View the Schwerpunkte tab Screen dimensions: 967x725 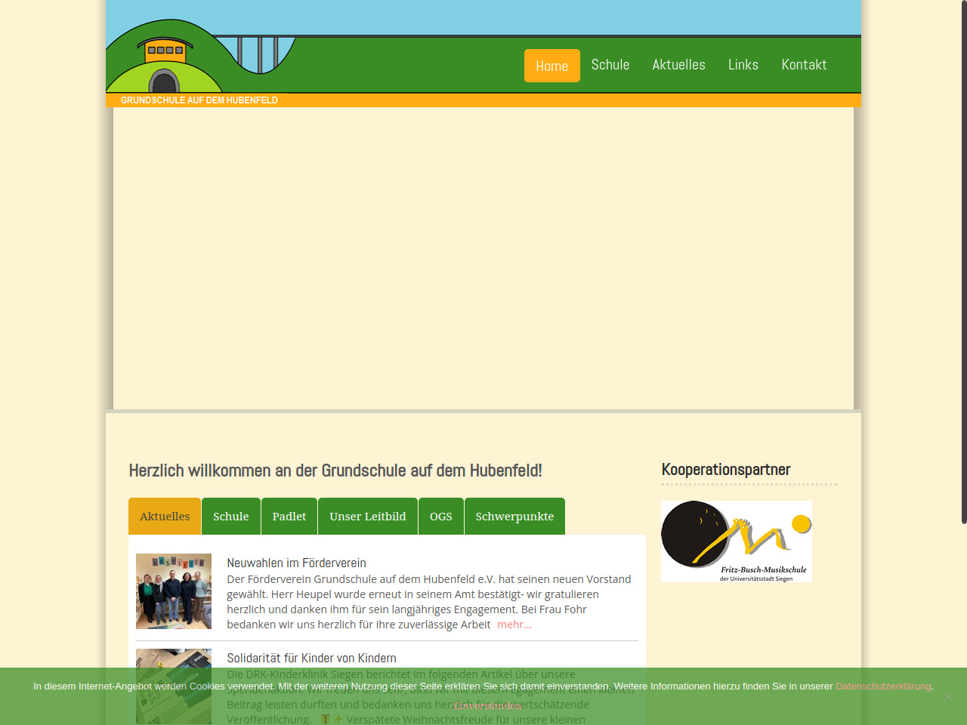tap(514, 517)
